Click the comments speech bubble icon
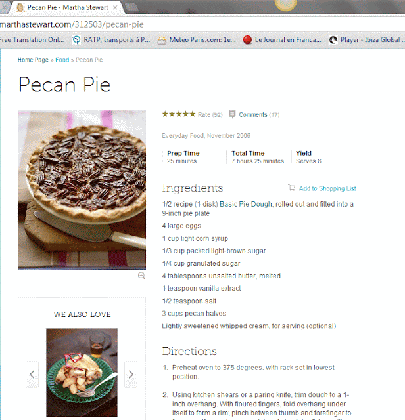Screen dimensions: 405x420 (232, 114)
